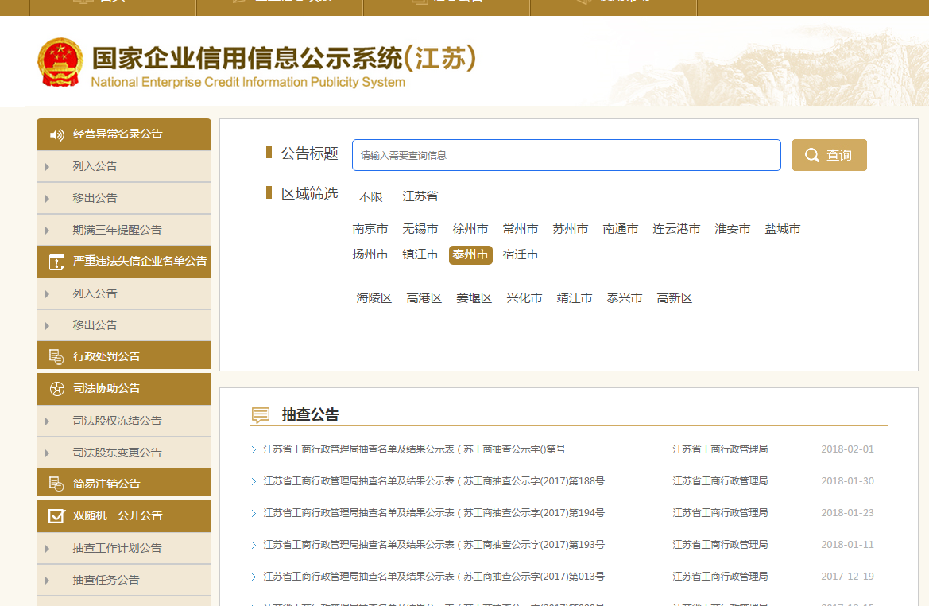The height and width of the screenshot is (606, 929).
Task: Filter by 盐城市
Action: tap(783, 229)
